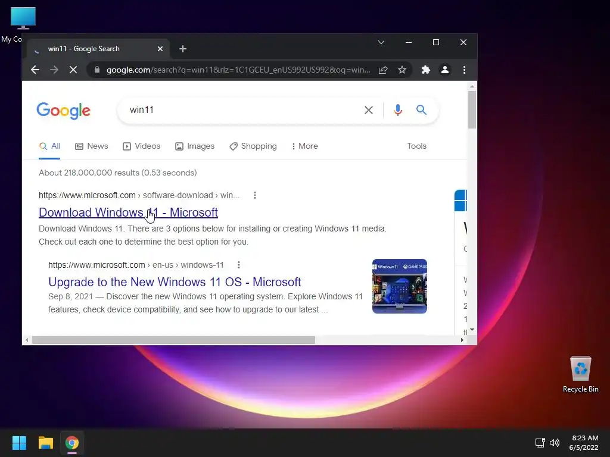Open Upgrade to the New Windows 11 OS link

175,282
